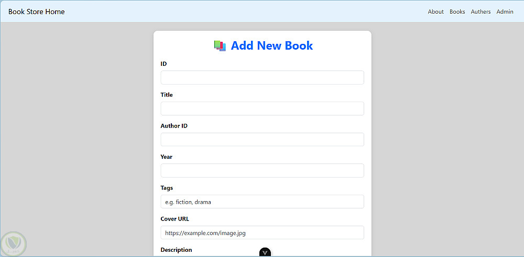The height and width of the screenshot is (257, 524).
Task: Click the ID label text
Action: pyautogui.click(x=163, y=64)
